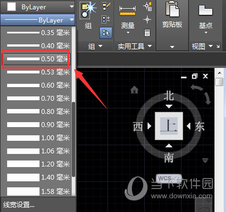Click the lineweight list scrollbar thumb

tap(74, 139)
